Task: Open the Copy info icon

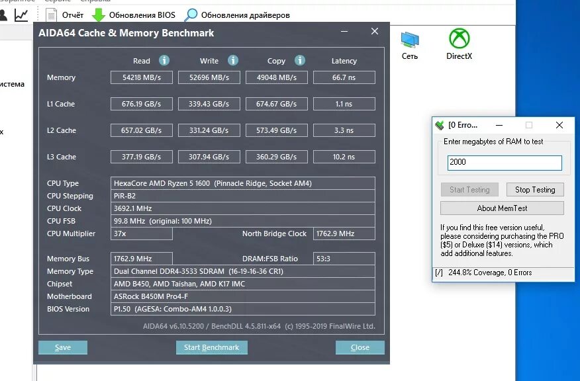Action: point(300,60)
